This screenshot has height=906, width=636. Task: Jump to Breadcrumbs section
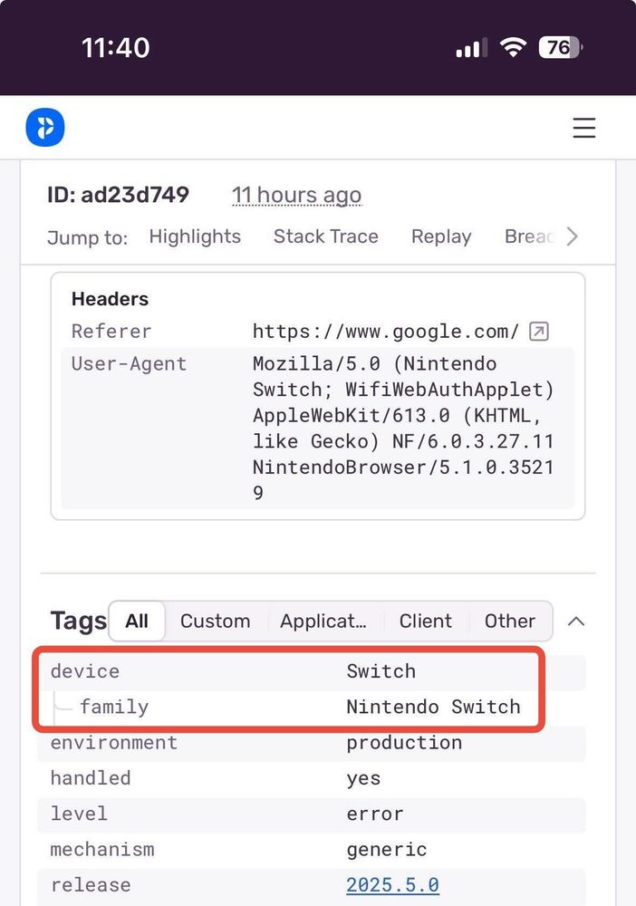(529, 236)
